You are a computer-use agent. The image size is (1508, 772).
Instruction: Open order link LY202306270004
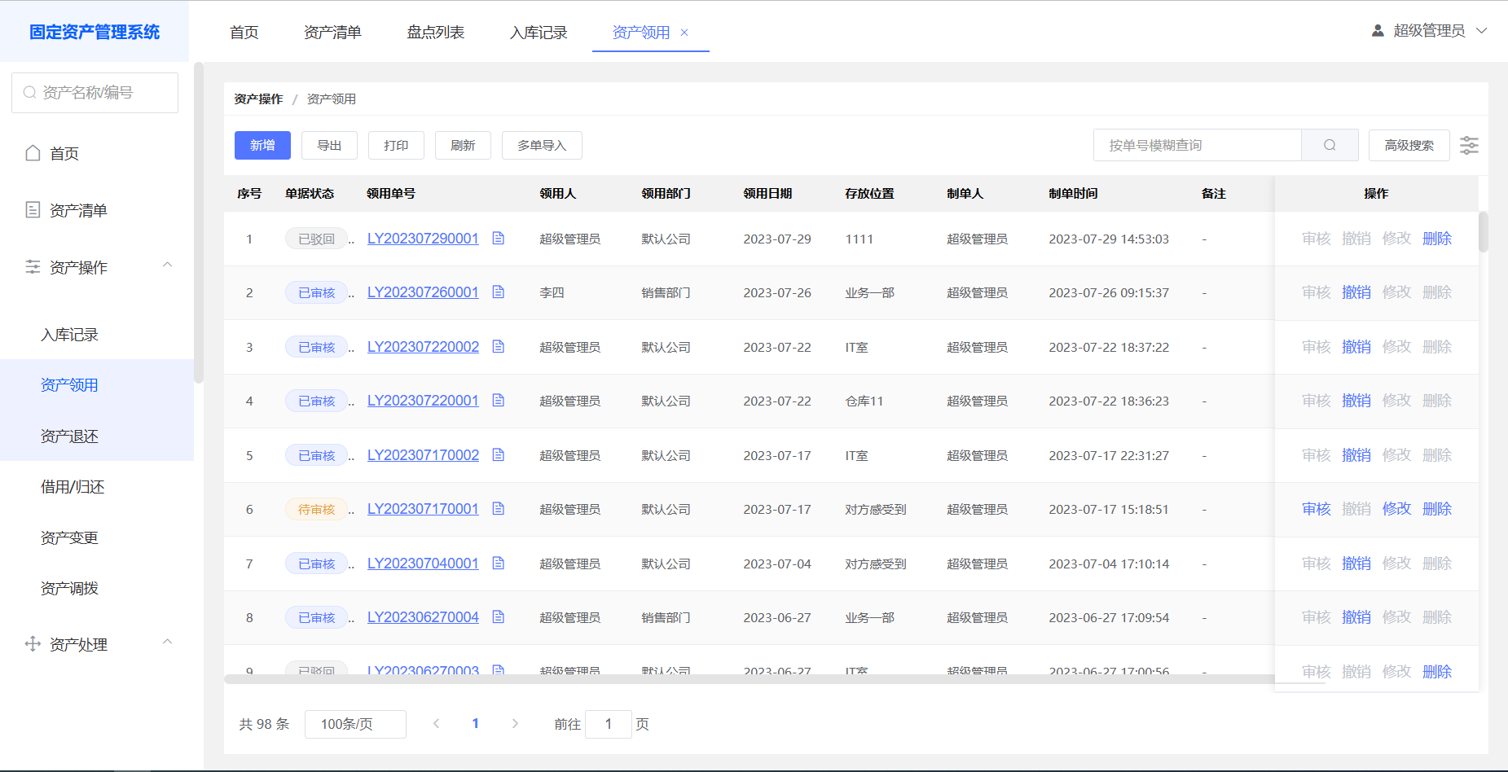click(423, 617)
